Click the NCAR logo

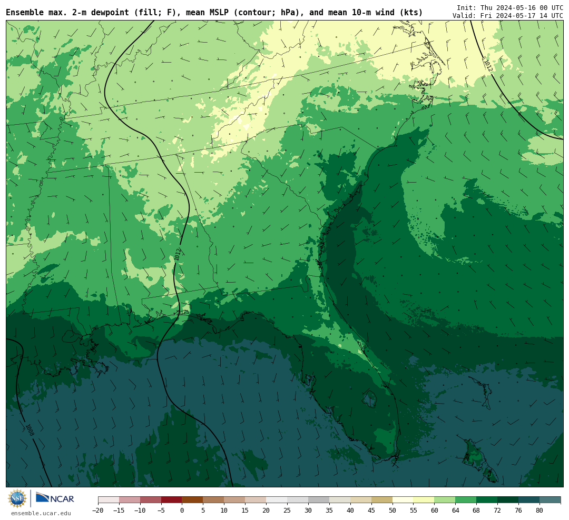[55, 498]
